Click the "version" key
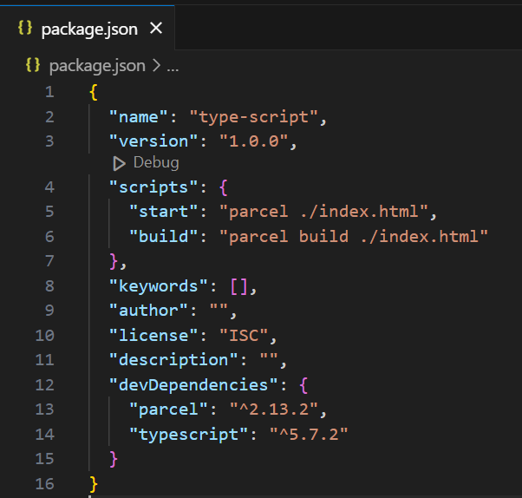 point(153,141)
